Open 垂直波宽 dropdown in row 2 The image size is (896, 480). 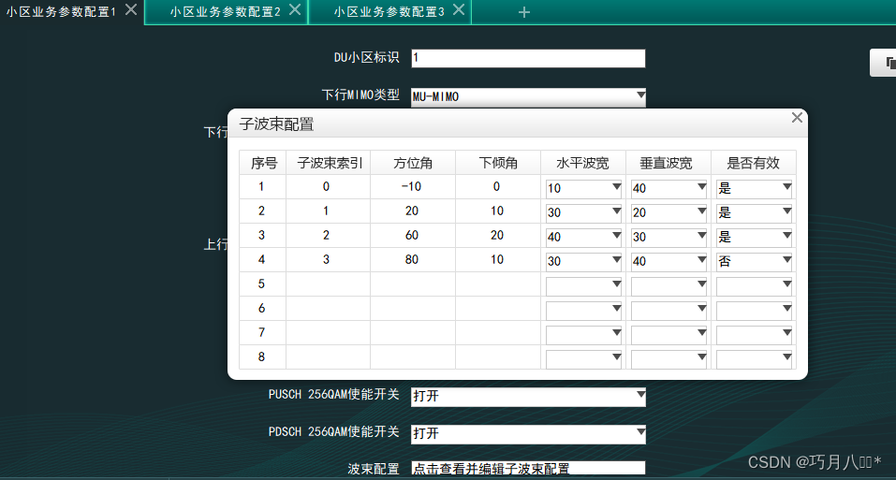click(x=668, y=213)
